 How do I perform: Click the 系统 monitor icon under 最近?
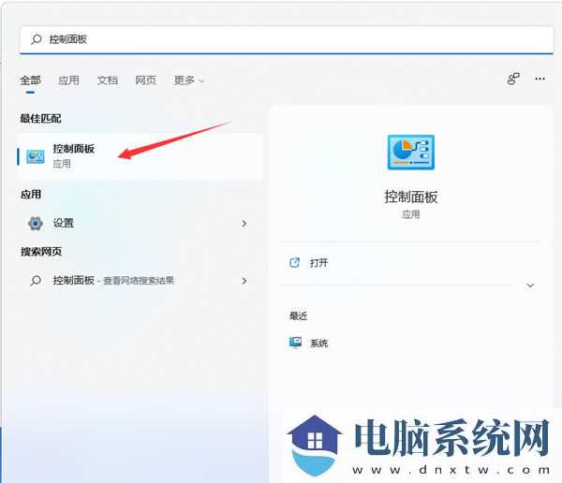click(x=295, y=343)
